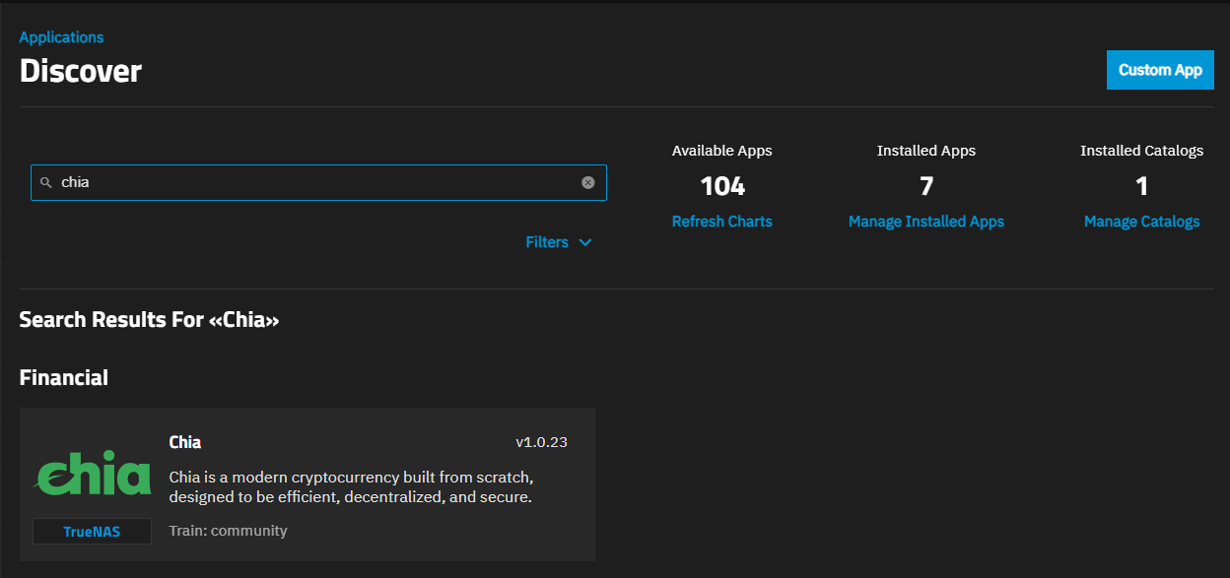This screenshot has height=578, width=1230.
Task: Click the Financial category heading
Action: pyautogui.click(x=64, y=377)
